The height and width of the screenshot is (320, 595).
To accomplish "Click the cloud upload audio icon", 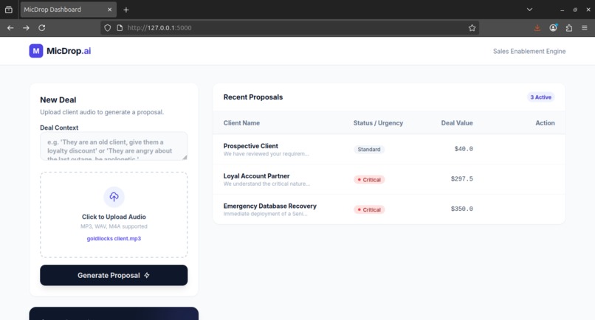I will point(114,197).
